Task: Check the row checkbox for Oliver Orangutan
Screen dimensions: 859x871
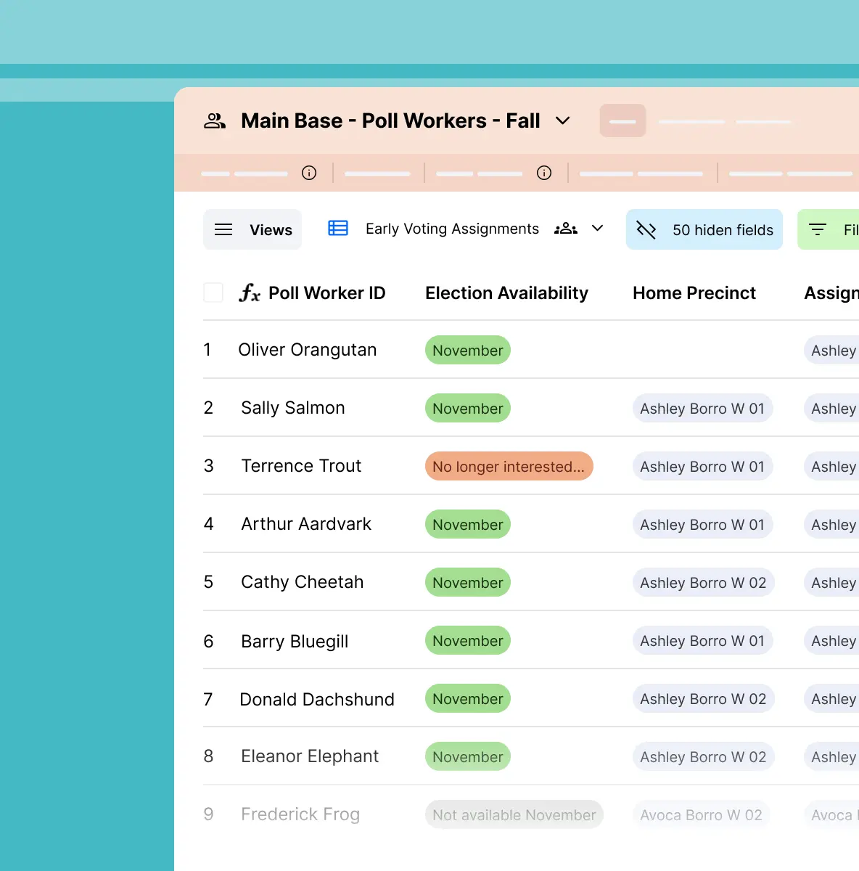Action: coord(213,350)
